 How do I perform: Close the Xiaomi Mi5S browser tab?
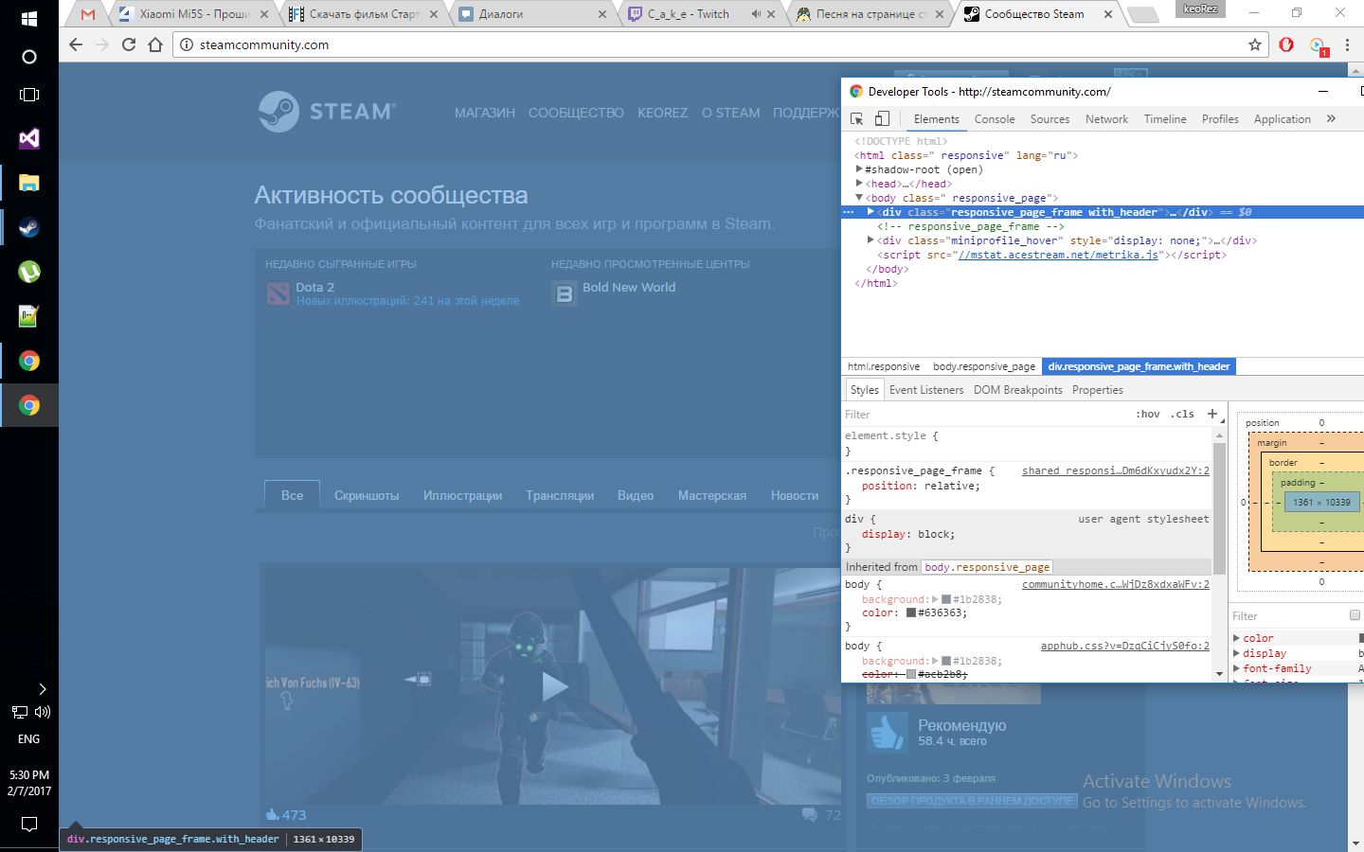264,14
